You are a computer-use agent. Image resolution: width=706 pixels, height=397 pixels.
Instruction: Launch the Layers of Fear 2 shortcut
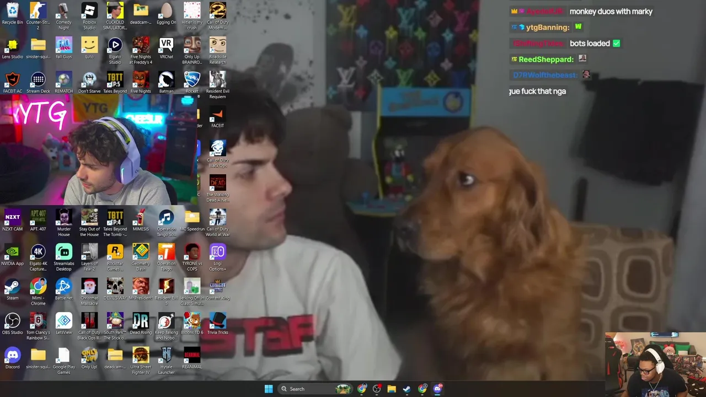click(x=89, y=257)
